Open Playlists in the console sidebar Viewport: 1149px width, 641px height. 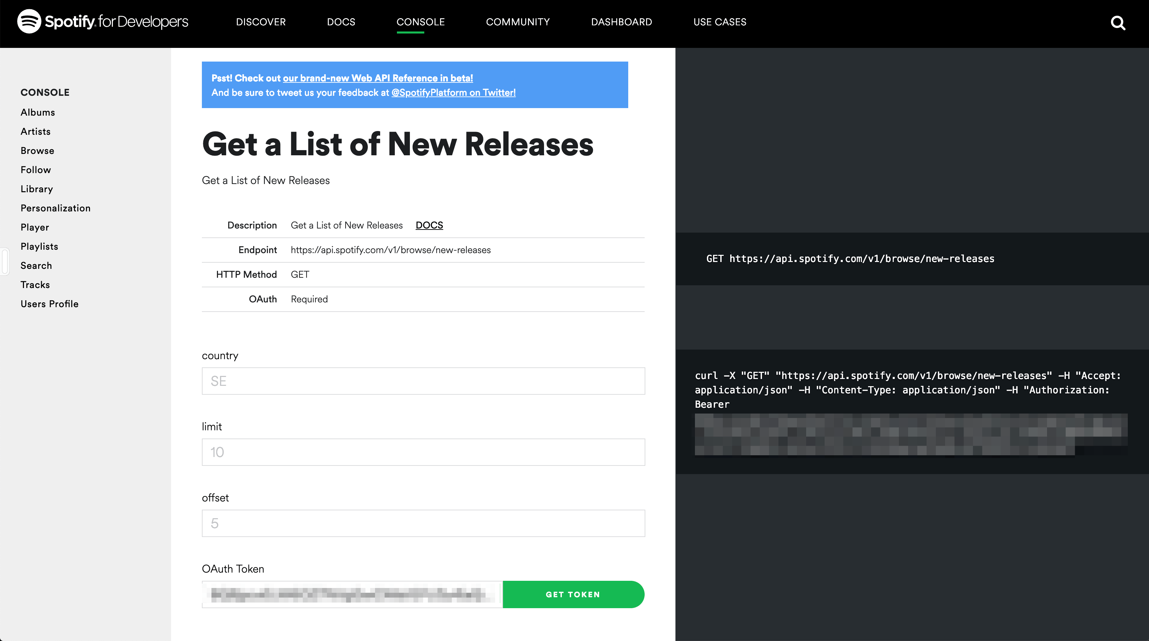pyautogui.click(x=39, y=247)
